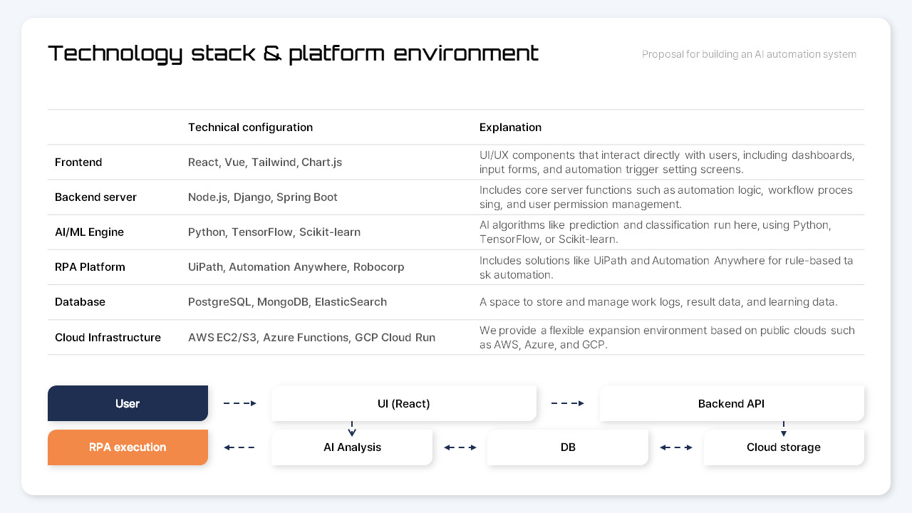Click the Cloud Infrastructure explanation about public clouds

pos(667,338)
